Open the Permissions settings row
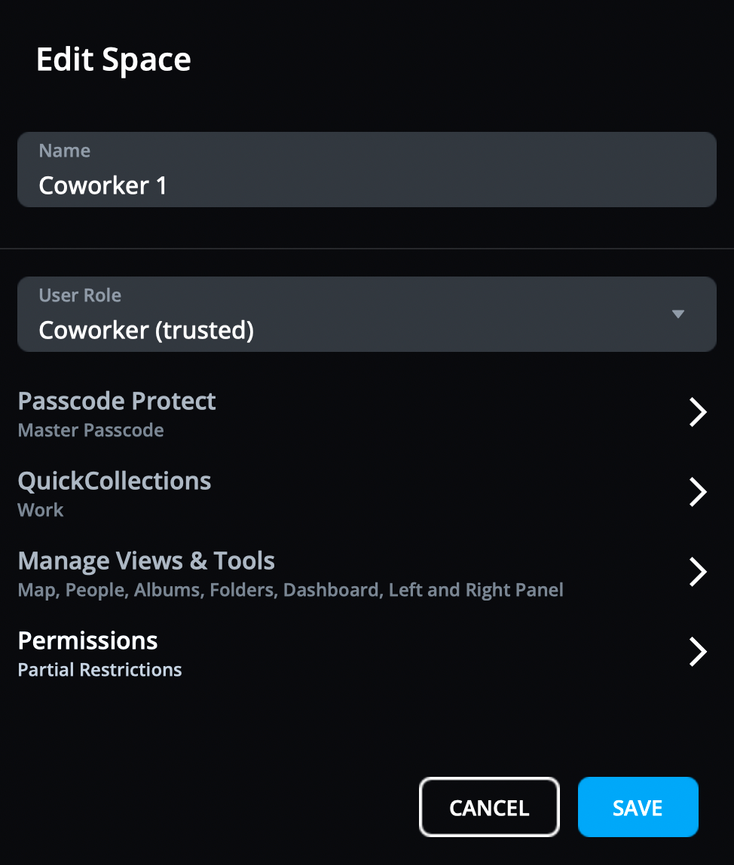734x865 pixels. pyautogui.click(x=87, y=641)
